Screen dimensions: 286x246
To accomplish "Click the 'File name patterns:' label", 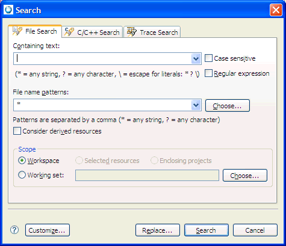I will click(41, 92).
